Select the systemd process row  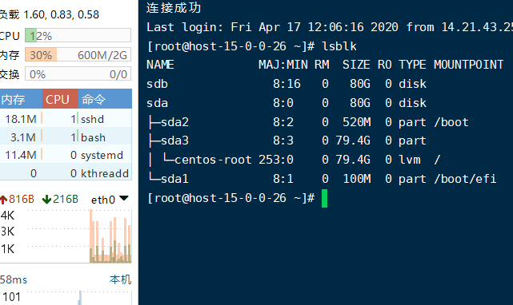66,155
